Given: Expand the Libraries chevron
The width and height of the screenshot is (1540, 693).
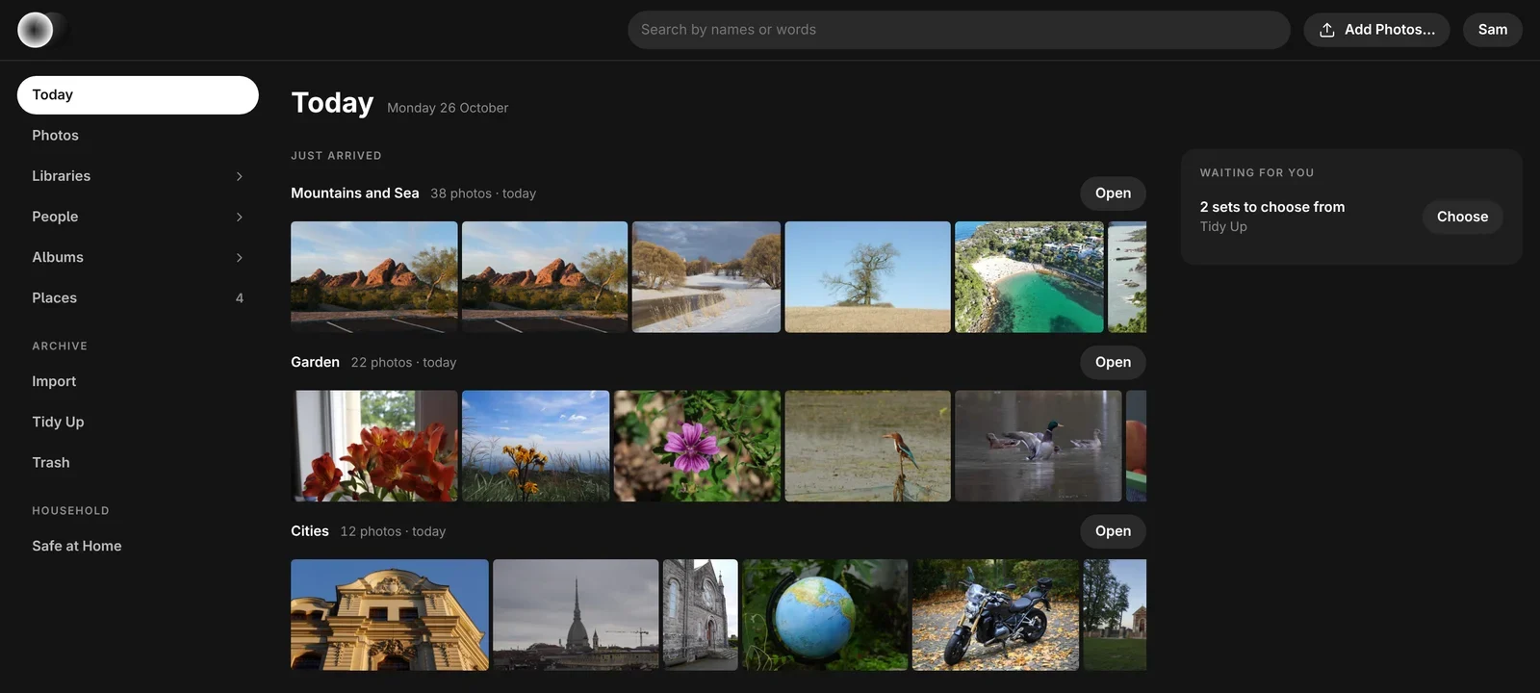Looking at the screenshot, I should (x=240, y=176).
